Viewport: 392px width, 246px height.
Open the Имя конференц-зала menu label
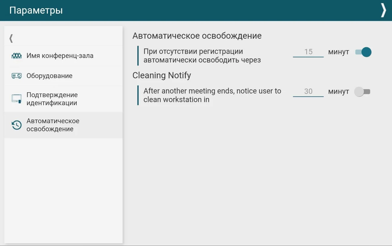[60, 56]
